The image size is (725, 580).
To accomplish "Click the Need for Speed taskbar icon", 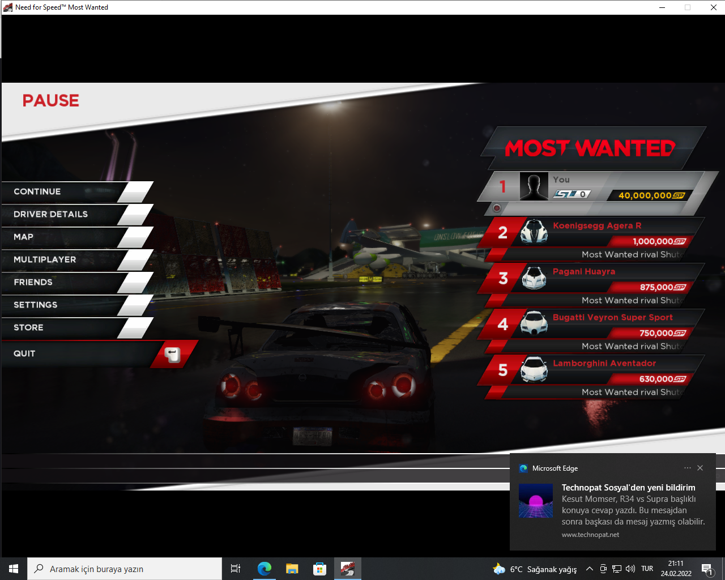I will [347, 569].
